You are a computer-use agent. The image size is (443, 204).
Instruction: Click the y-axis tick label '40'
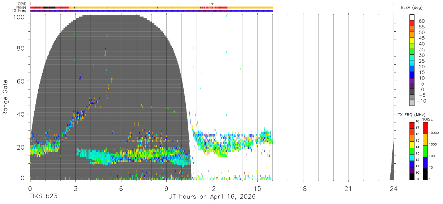21,114
